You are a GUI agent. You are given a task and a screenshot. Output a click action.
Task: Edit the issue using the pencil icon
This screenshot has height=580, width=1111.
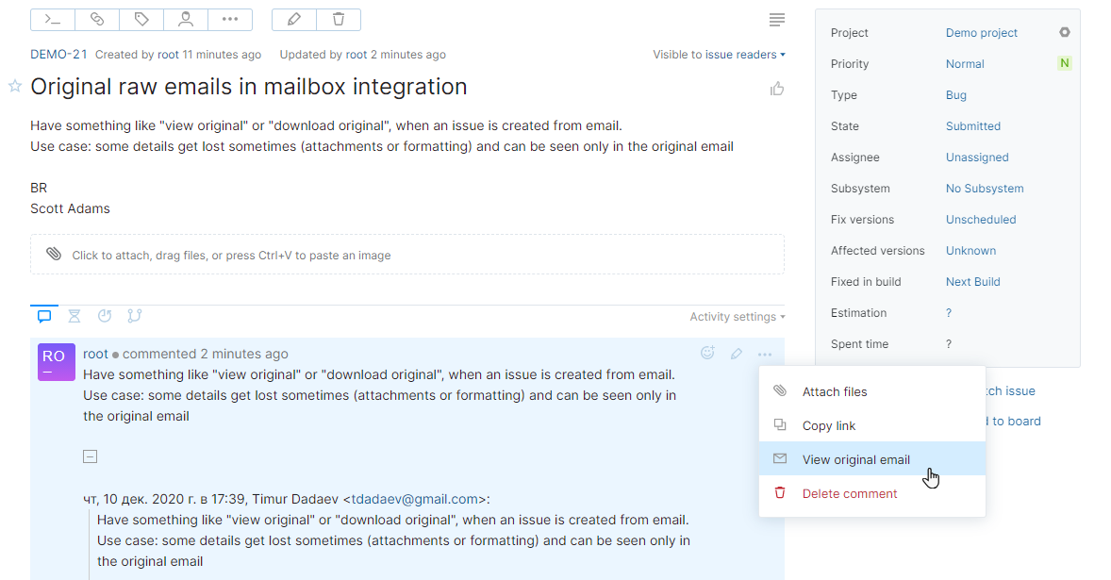pyautogui.click(x=293, y=19)
